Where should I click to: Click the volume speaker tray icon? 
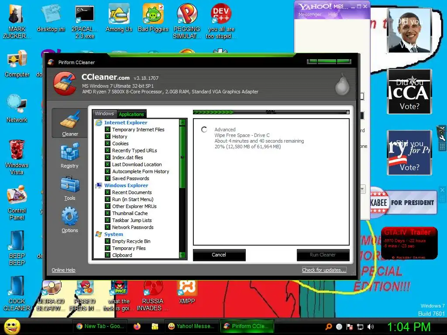click(x=370, y=327)
